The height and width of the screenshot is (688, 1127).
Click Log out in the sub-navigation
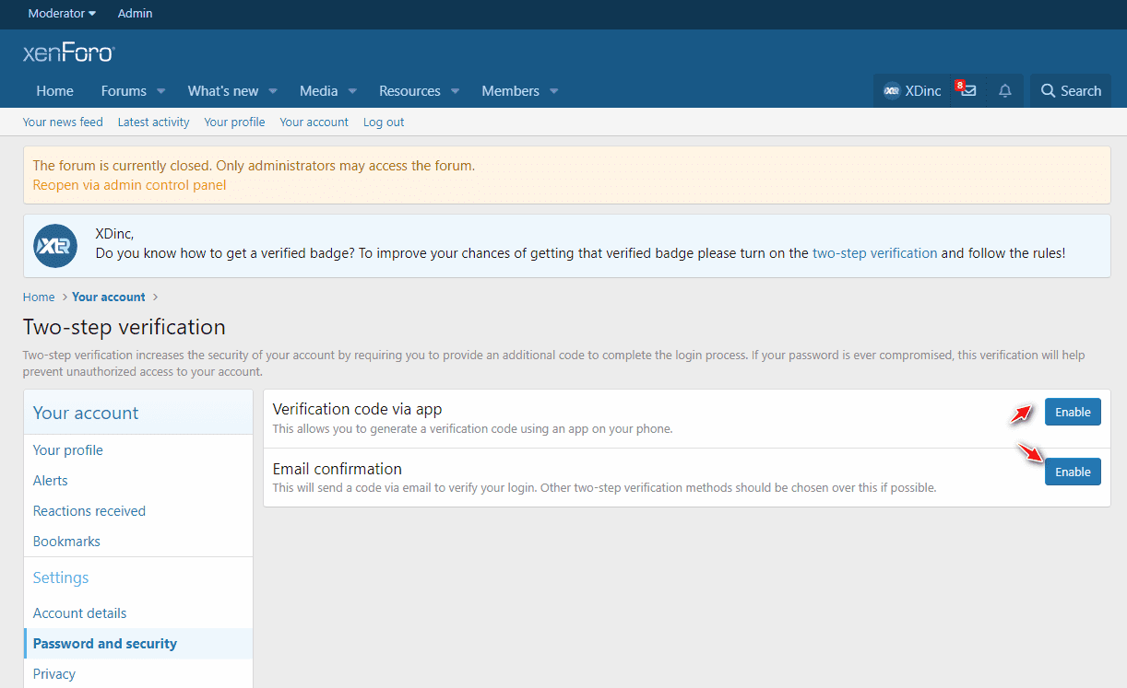(384, 122)
